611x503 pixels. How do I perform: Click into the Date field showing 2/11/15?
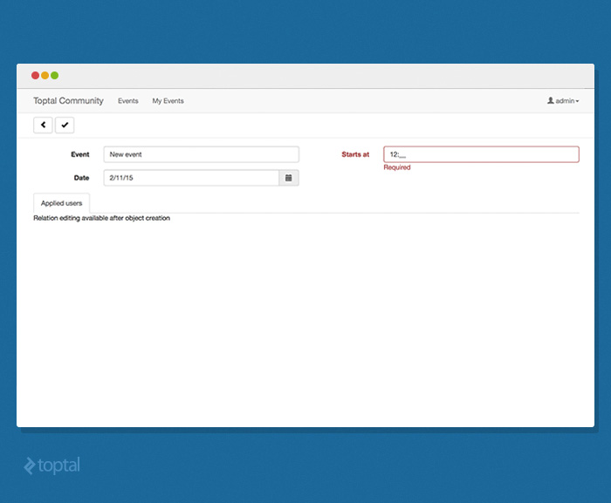click(x=191, y=178)
